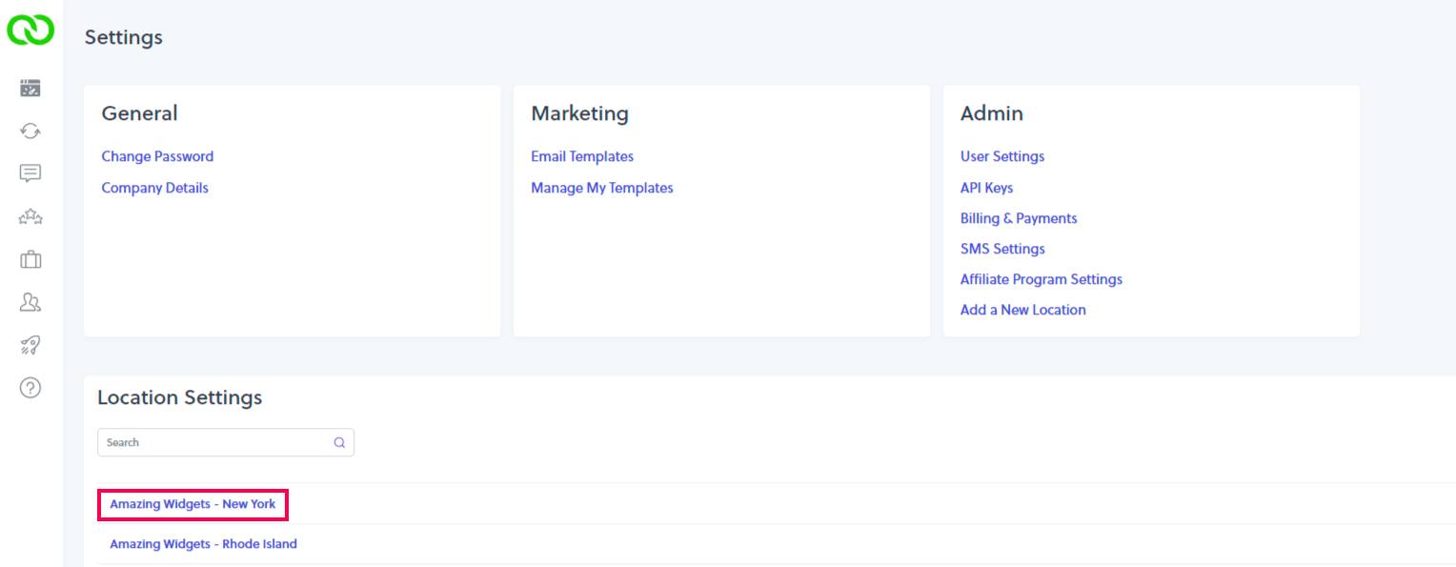This screenshot has height=567, width=1456.
Task: Open the chat message bubble sidebar icon
Action: coord(30,173)
